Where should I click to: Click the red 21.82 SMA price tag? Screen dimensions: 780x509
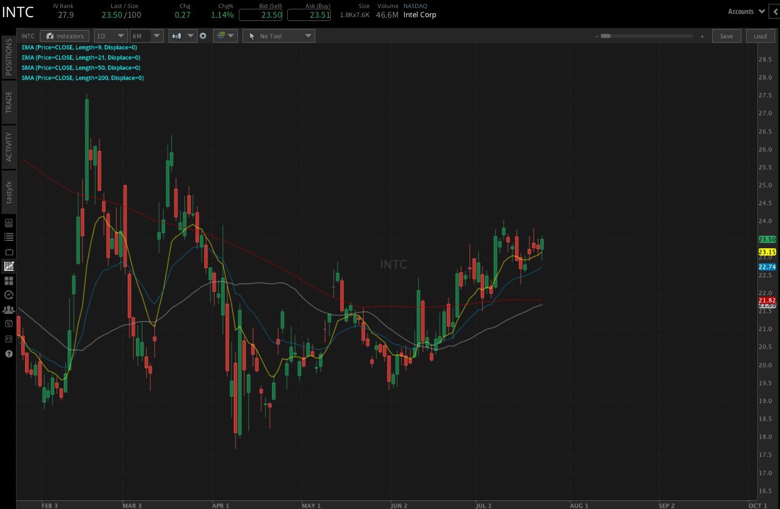(767, 300)
